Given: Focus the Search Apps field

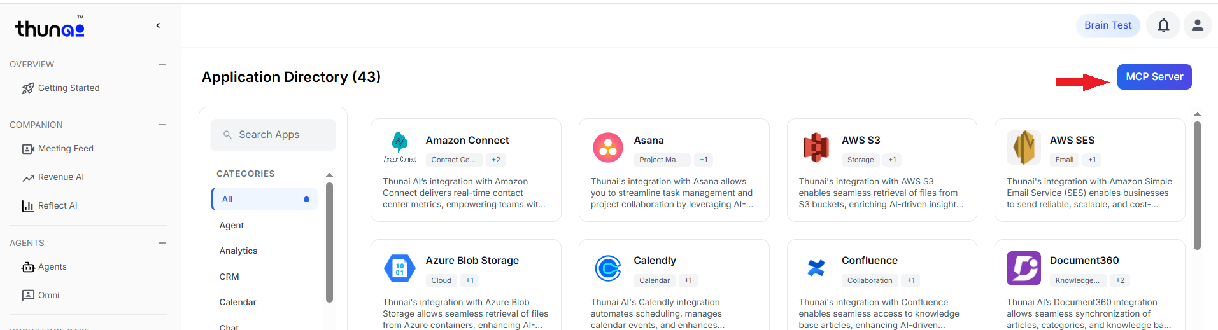Looking at the screenshot, I should click(273, 135).
